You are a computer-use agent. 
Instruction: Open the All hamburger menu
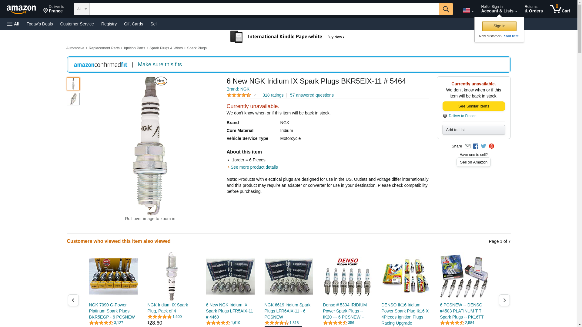pyautogui.click(x=13, y=24)
